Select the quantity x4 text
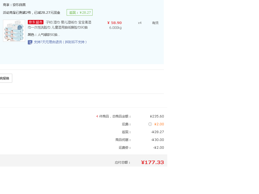259x194 pixels. coord(140,23)
